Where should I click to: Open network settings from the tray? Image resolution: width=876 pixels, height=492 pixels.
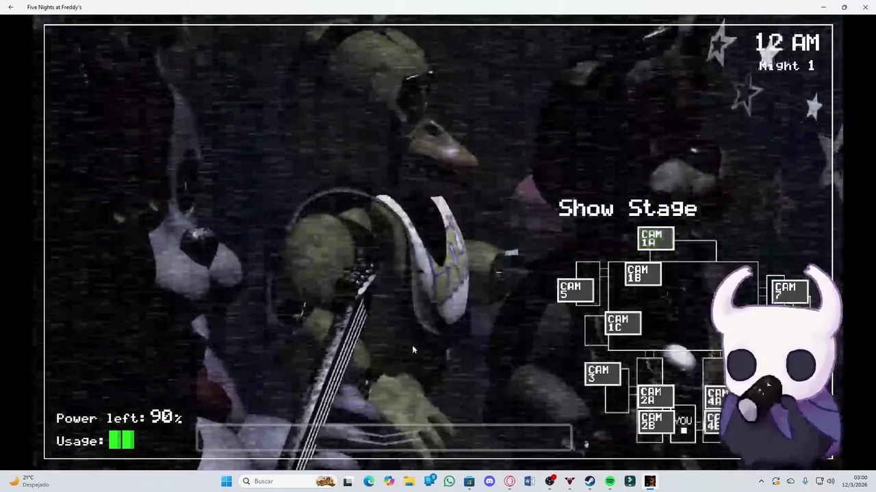[819, 481]
